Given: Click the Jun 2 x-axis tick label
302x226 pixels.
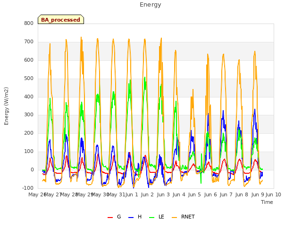Looking at the screenshot, I should point(147,194).
